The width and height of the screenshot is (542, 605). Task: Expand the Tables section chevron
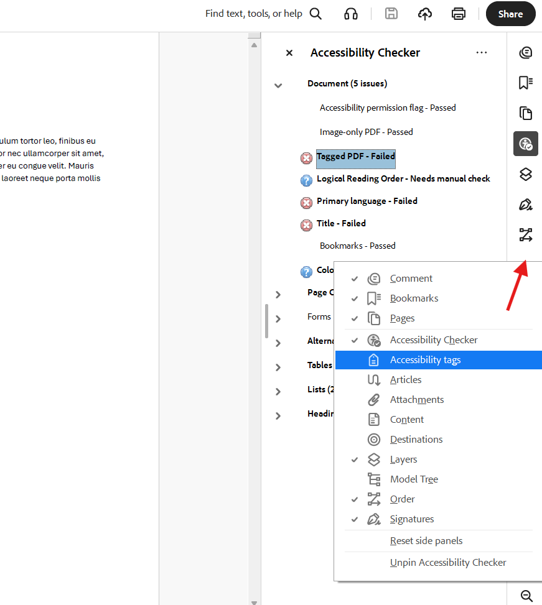pyautogui.click(x=278, y=367)
